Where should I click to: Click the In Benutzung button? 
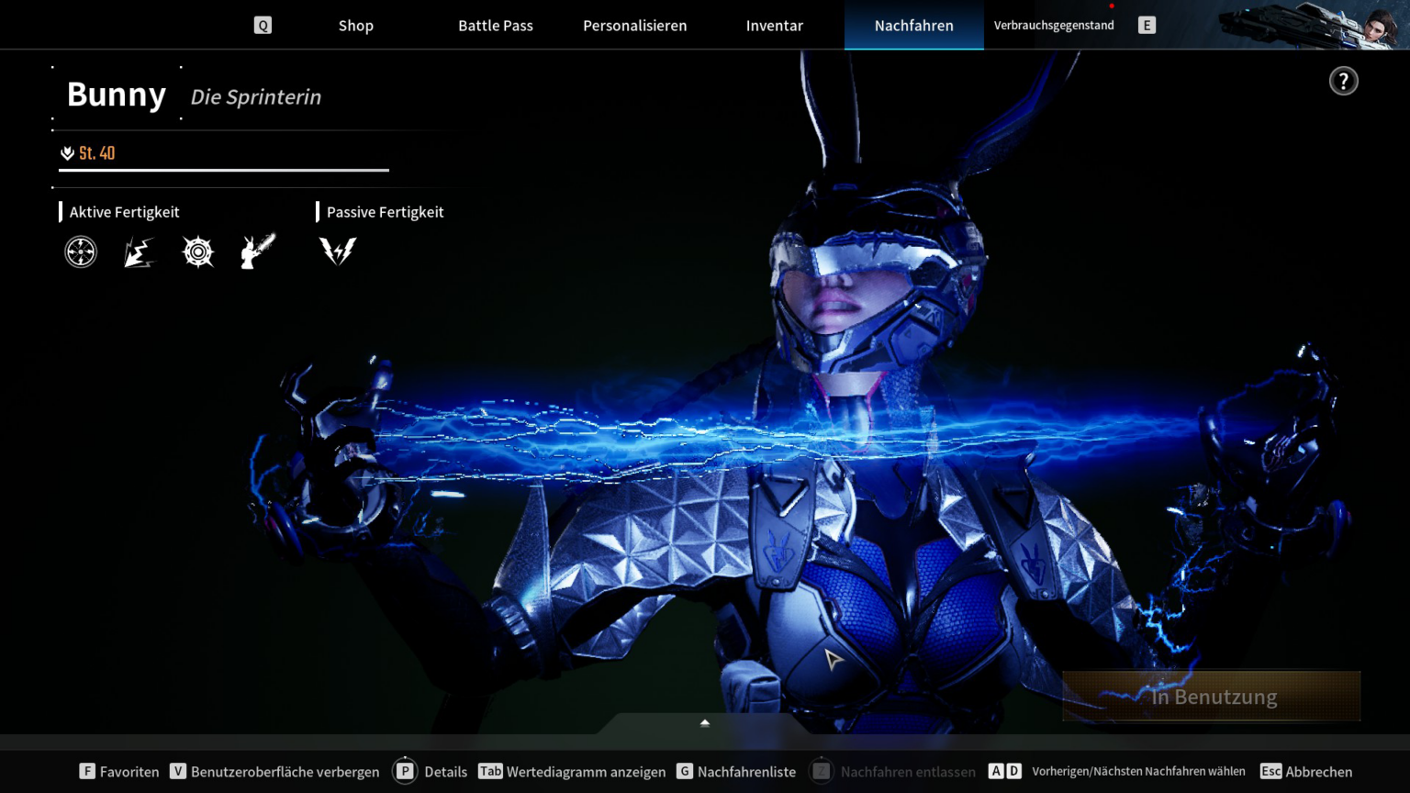(1212, 697)
